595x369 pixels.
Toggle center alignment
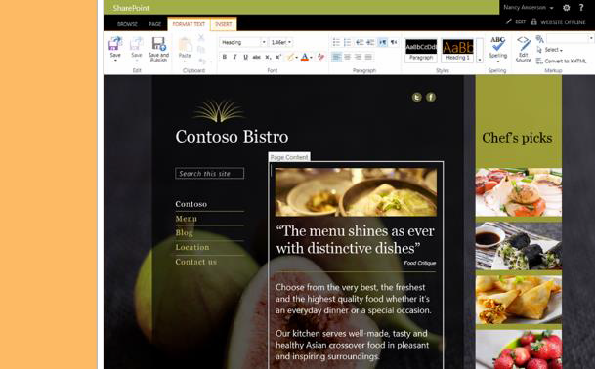click(347, 57)
